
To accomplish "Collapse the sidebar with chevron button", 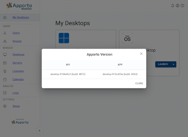I will pyautogui.click(x=40, y=131).
